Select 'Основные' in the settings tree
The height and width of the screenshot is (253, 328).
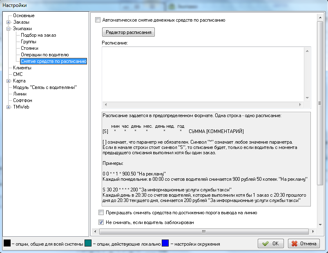coord(24,16)
